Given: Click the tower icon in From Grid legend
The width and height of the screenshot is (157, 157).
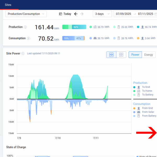Looking at the screenshot, I should (x=139, y=108).
